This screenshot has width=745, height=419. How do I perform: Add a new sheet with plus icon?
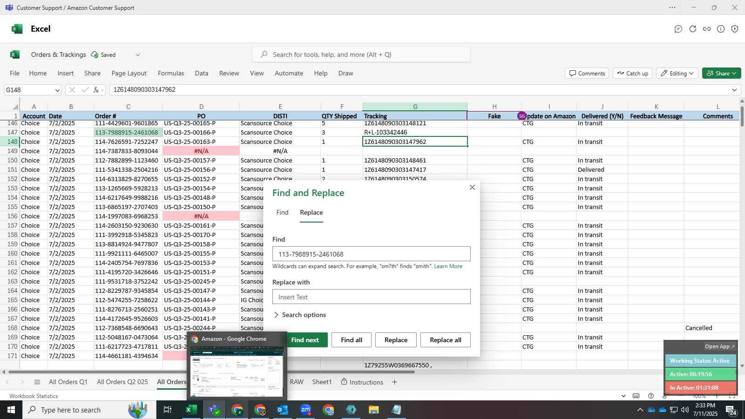pos(394,382)
